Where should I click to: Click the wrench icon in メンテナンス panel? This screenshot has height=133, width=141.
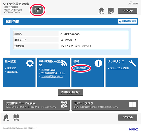(133, 63)
